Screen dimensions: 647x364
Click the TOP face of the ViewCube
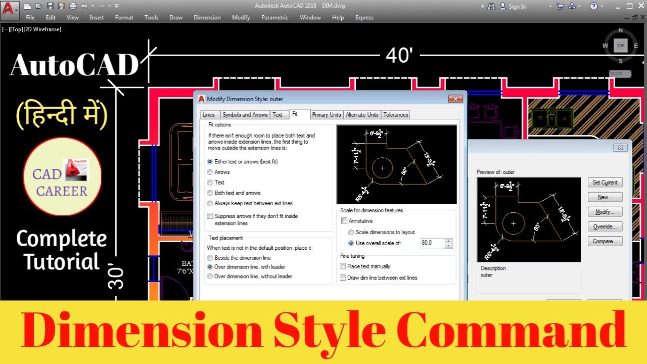coord(621,45)
